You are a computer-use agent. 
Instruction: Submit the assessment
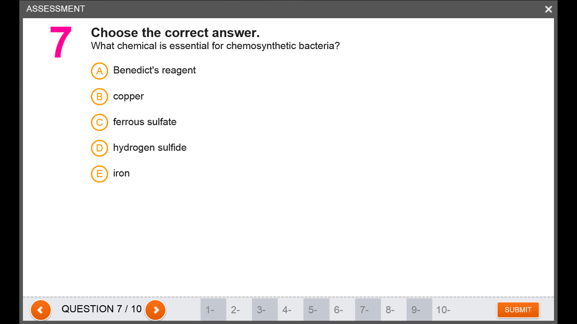[518, 310]
